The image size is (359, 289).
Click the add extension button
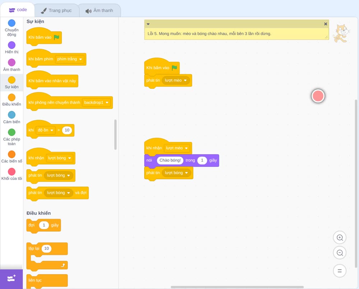[11, 279]
